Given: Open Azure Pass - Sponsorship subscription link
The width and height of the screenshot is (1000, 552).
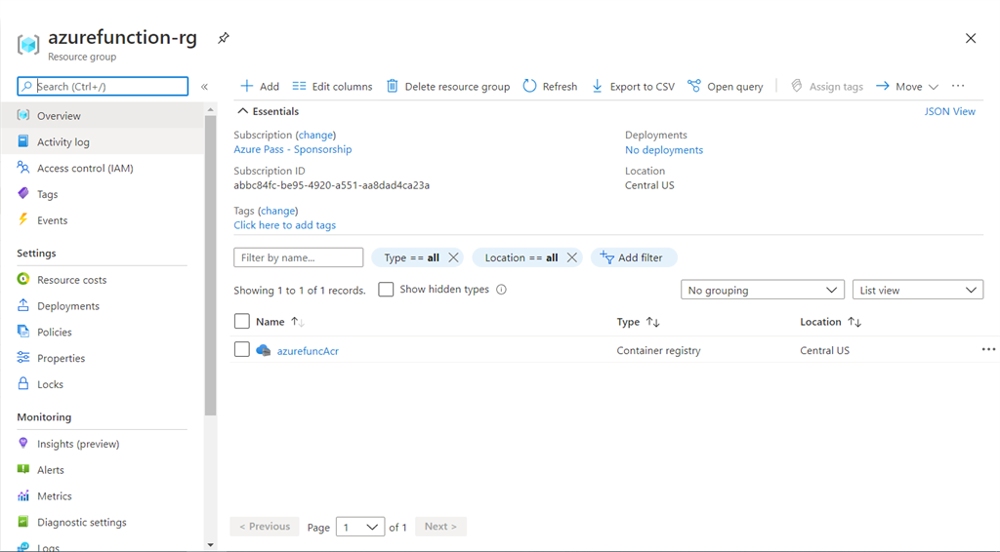Looking at the screenshot, I should tap(293, 149).
